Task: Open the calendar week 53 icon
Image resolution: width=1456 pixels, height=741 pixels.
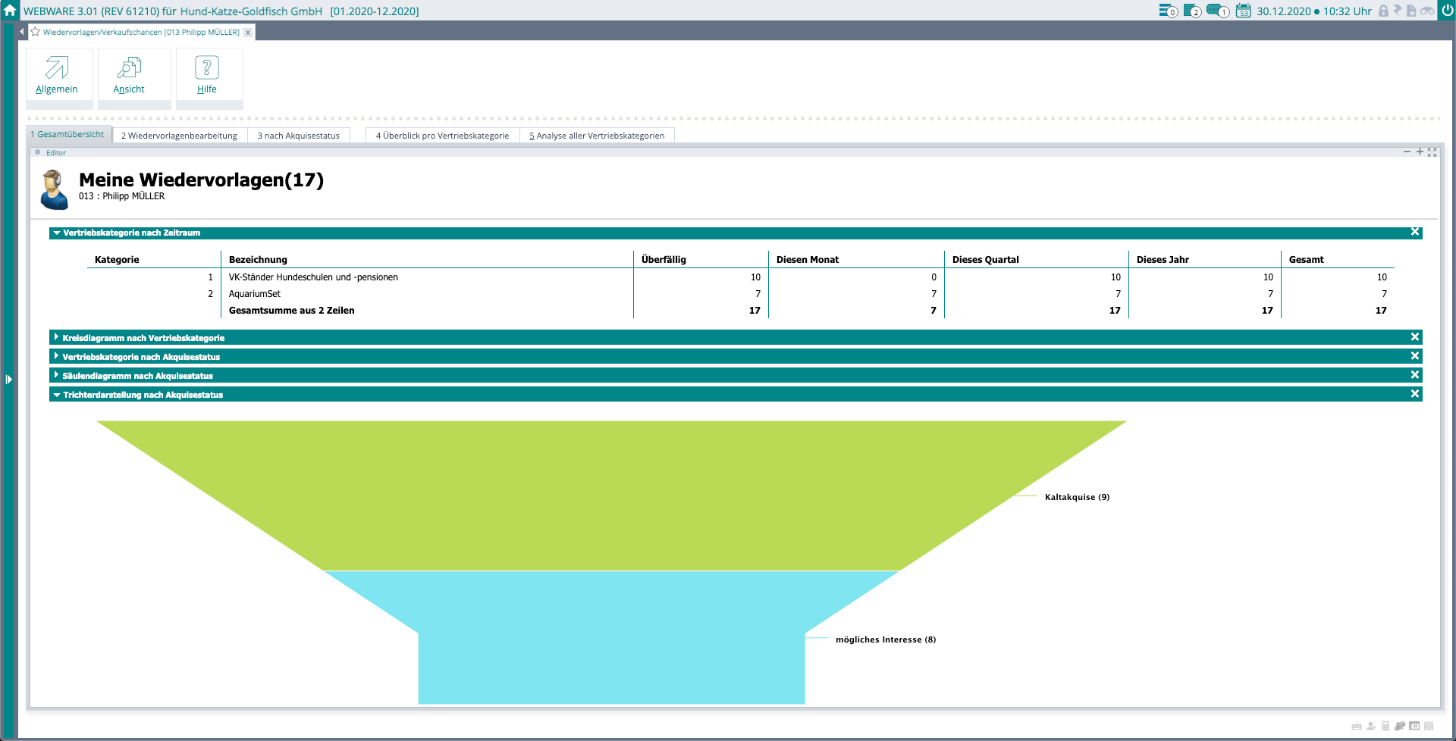Action: [1243, 11]
